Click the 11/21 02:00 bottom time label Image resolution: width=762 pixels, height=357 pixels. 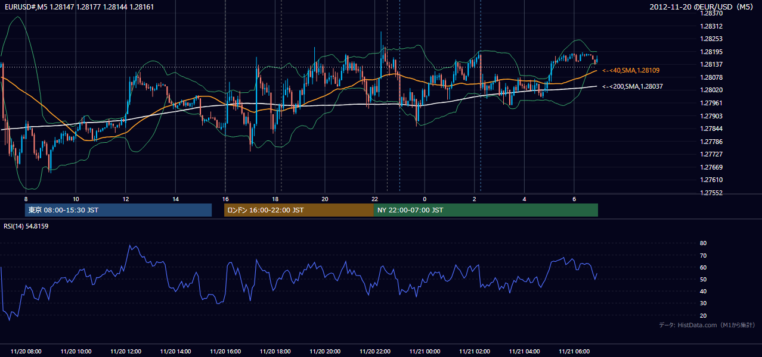(474, 352)
